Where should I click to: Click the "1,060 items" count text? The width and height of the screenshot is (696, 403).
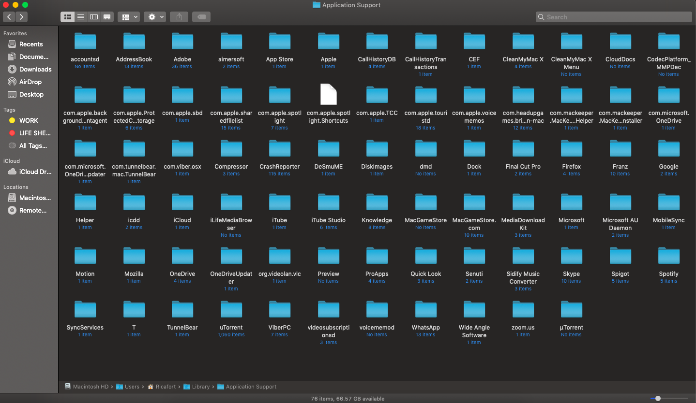coord(231,335)
